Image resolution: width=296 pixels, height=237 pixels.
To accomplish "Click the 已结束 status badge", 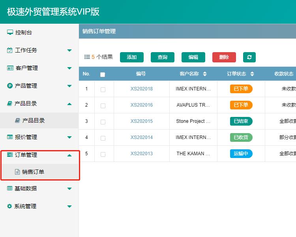I will tap(241, 121).
